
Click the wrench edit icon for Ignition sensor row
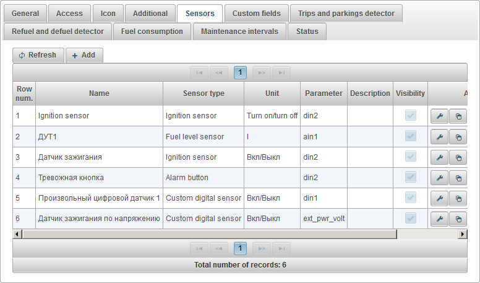coord(439,116)
